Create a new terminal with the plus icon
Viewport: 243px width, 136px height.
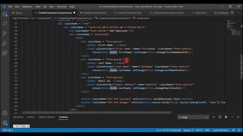214,117
